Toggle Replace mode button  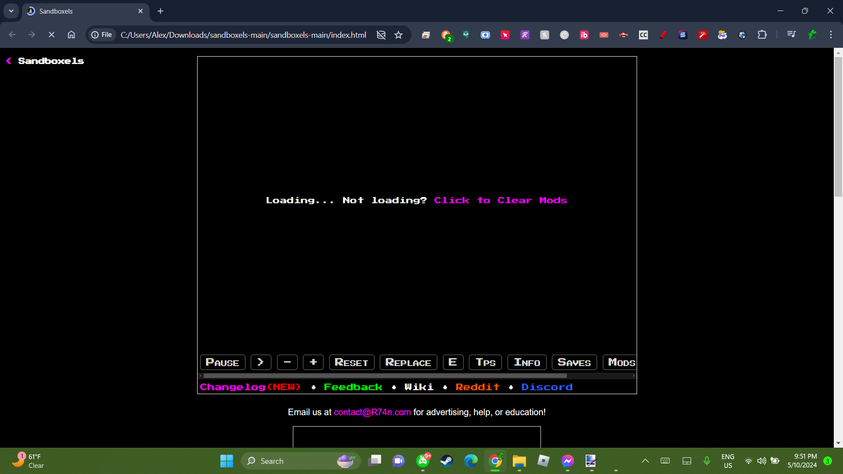point(408,363)
